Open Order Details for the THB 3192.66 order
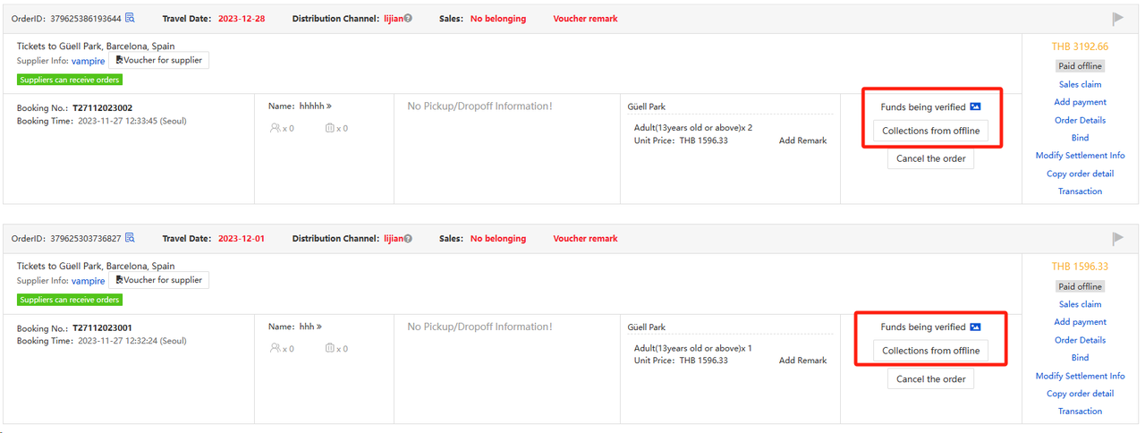This screenshot has width=1145, height=433. tap(1080, 120)
